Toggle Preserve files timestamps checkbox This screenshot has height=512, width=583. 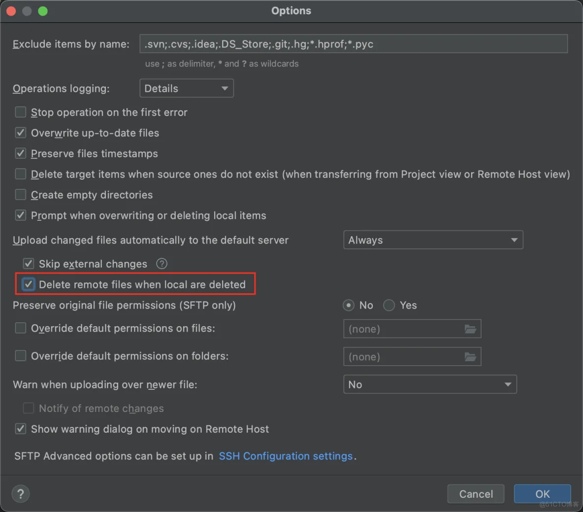point(21,154)
